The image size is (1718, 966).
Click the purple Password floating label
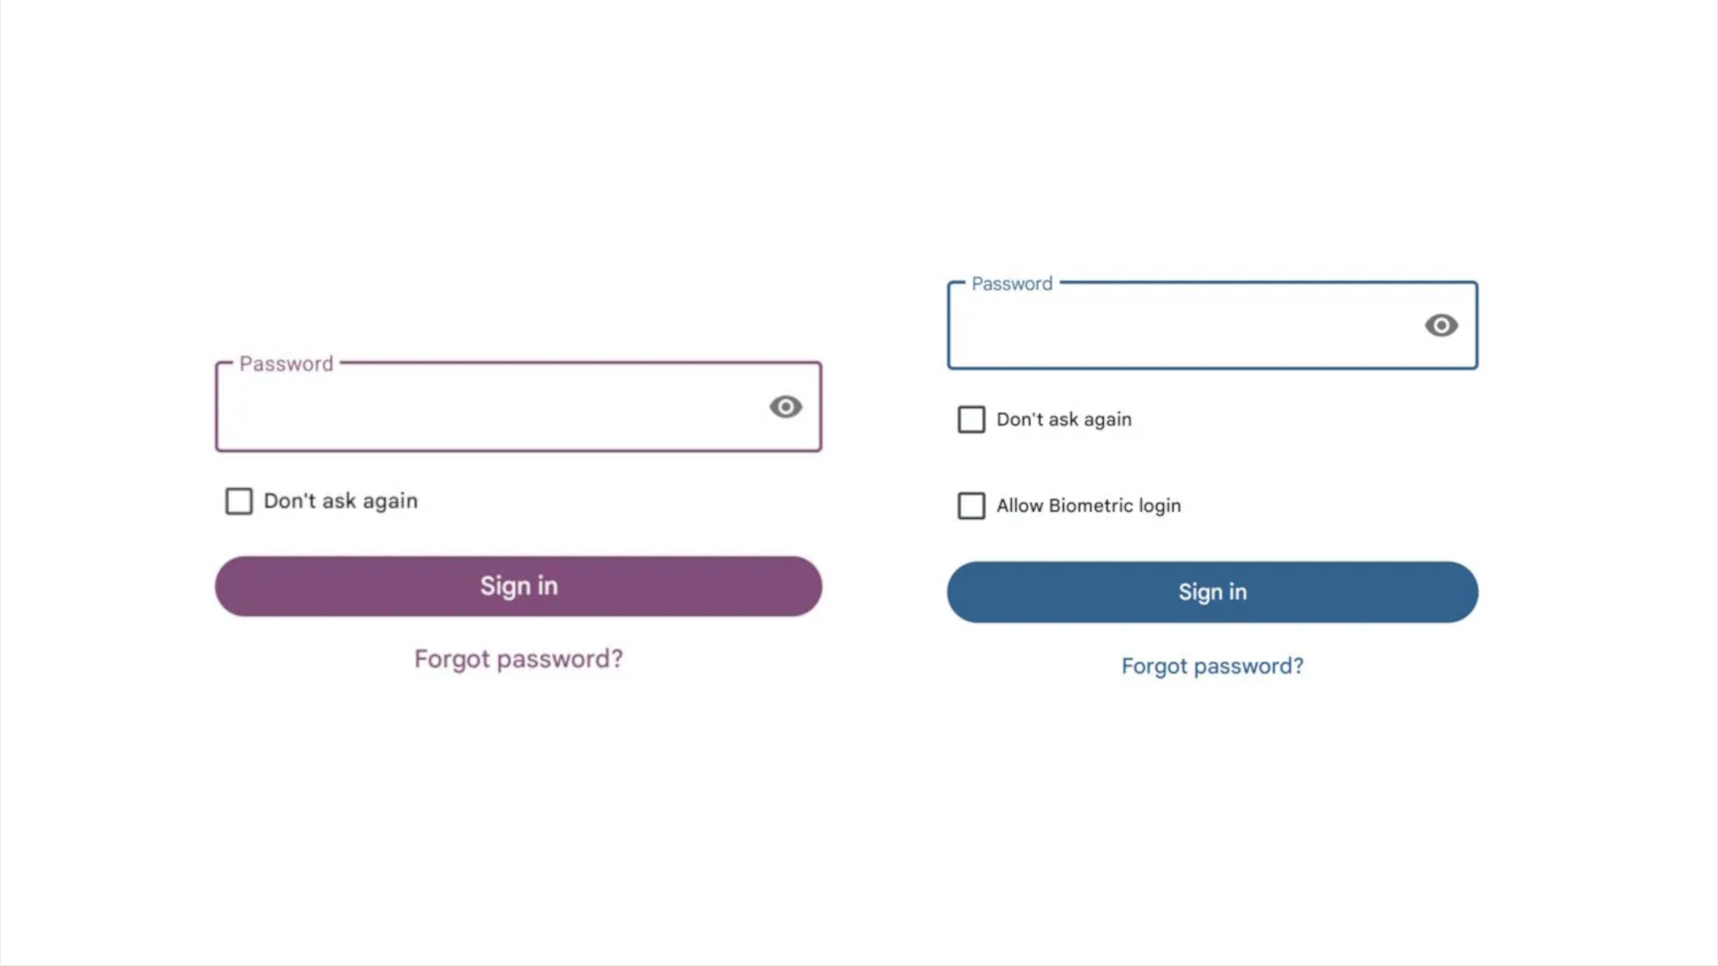click(x=286, y=364)
